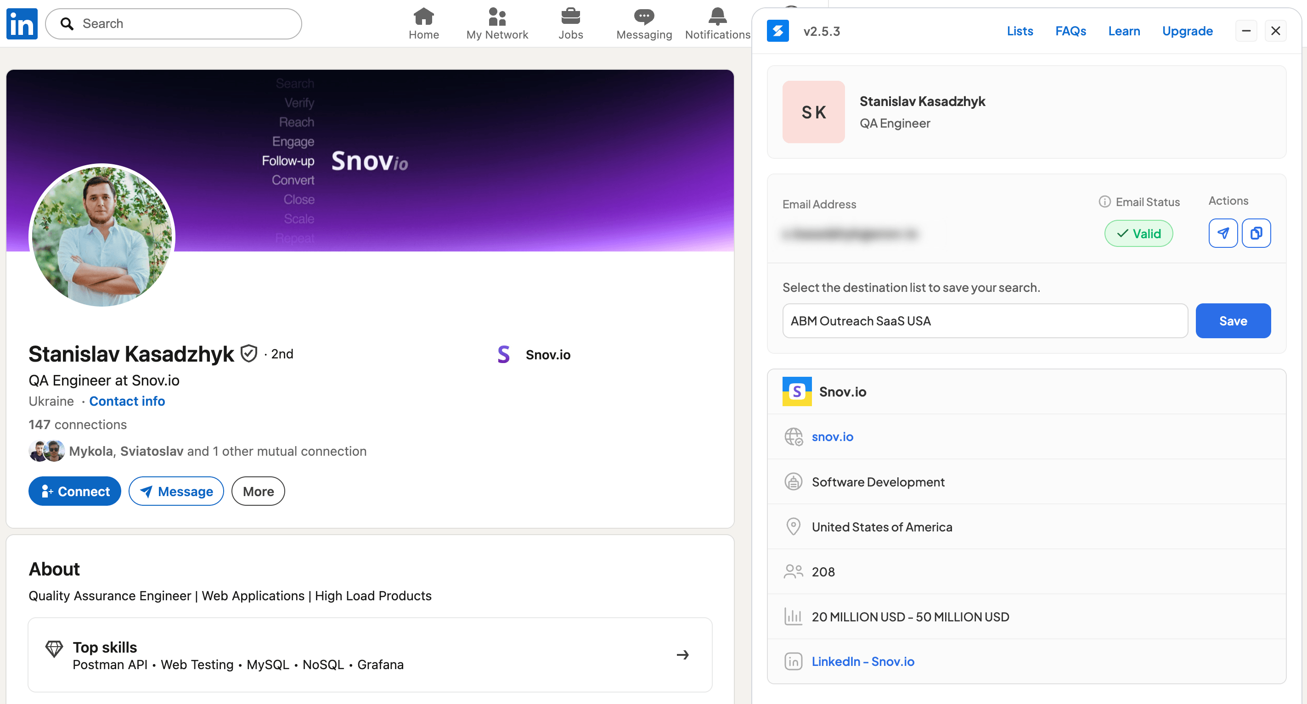Image resolution: width=1307 pixels, height=704 pixels.
Task: Click the location pin icon
Action: 793,526
